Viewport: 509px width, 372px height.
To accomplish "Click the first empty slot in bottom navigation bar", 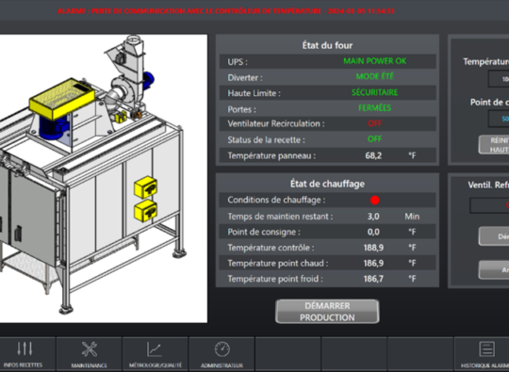I will (288, 354).
